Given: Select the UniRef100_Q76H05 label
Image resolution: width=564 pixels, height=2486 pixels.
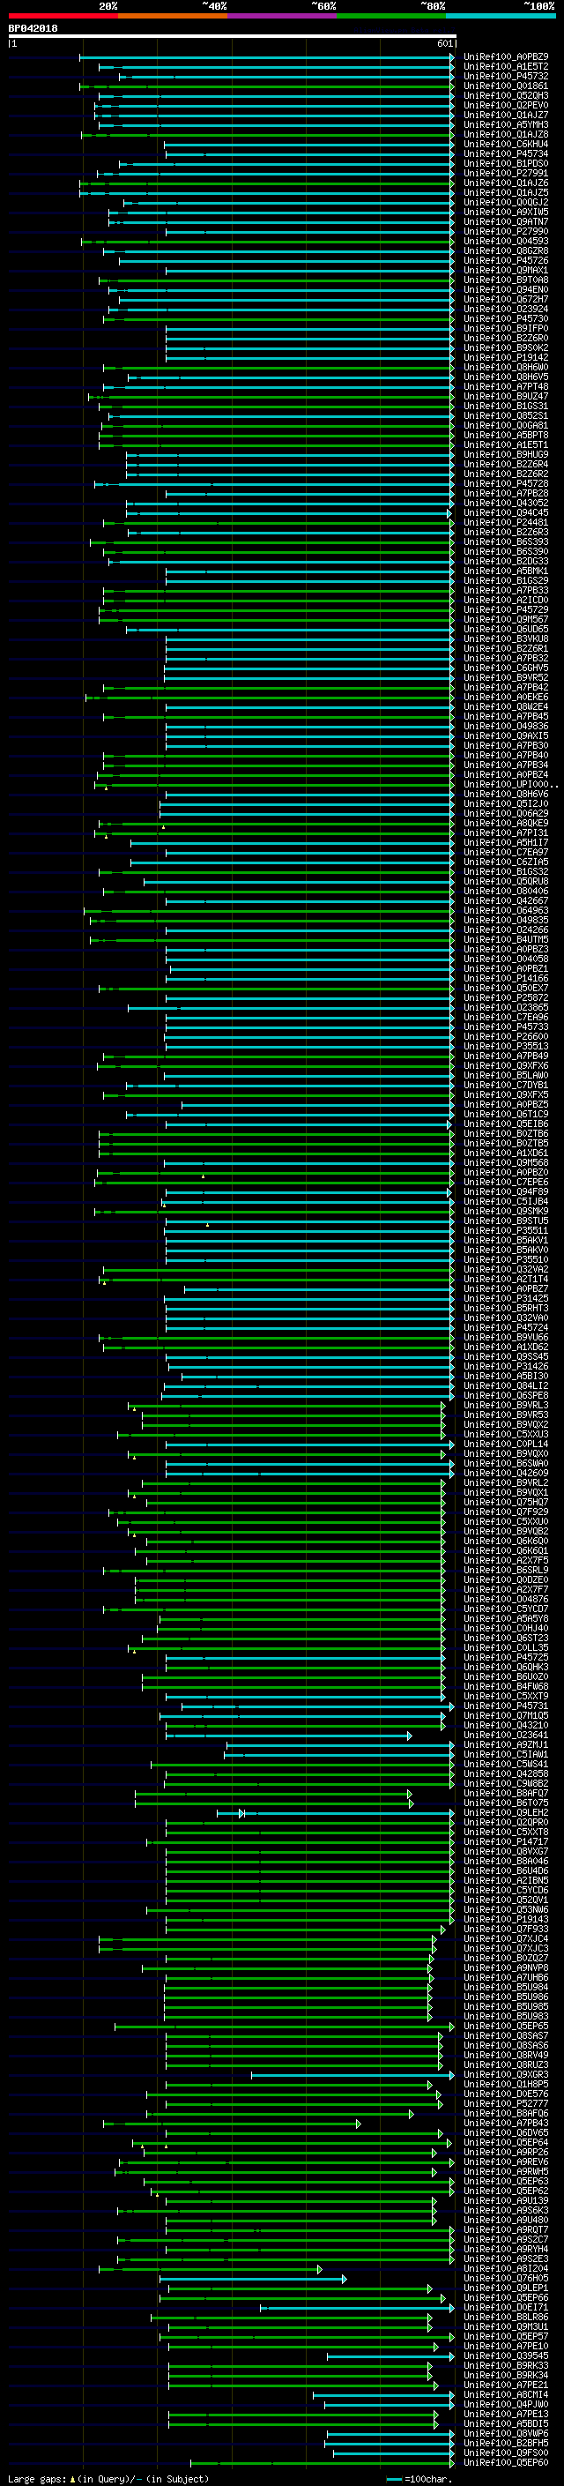Looking at the screenshot, I should (x=506, y=2279).
